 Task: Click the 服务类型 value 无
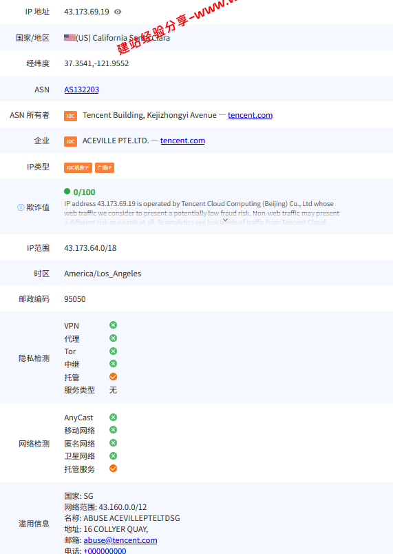(113, 390)
